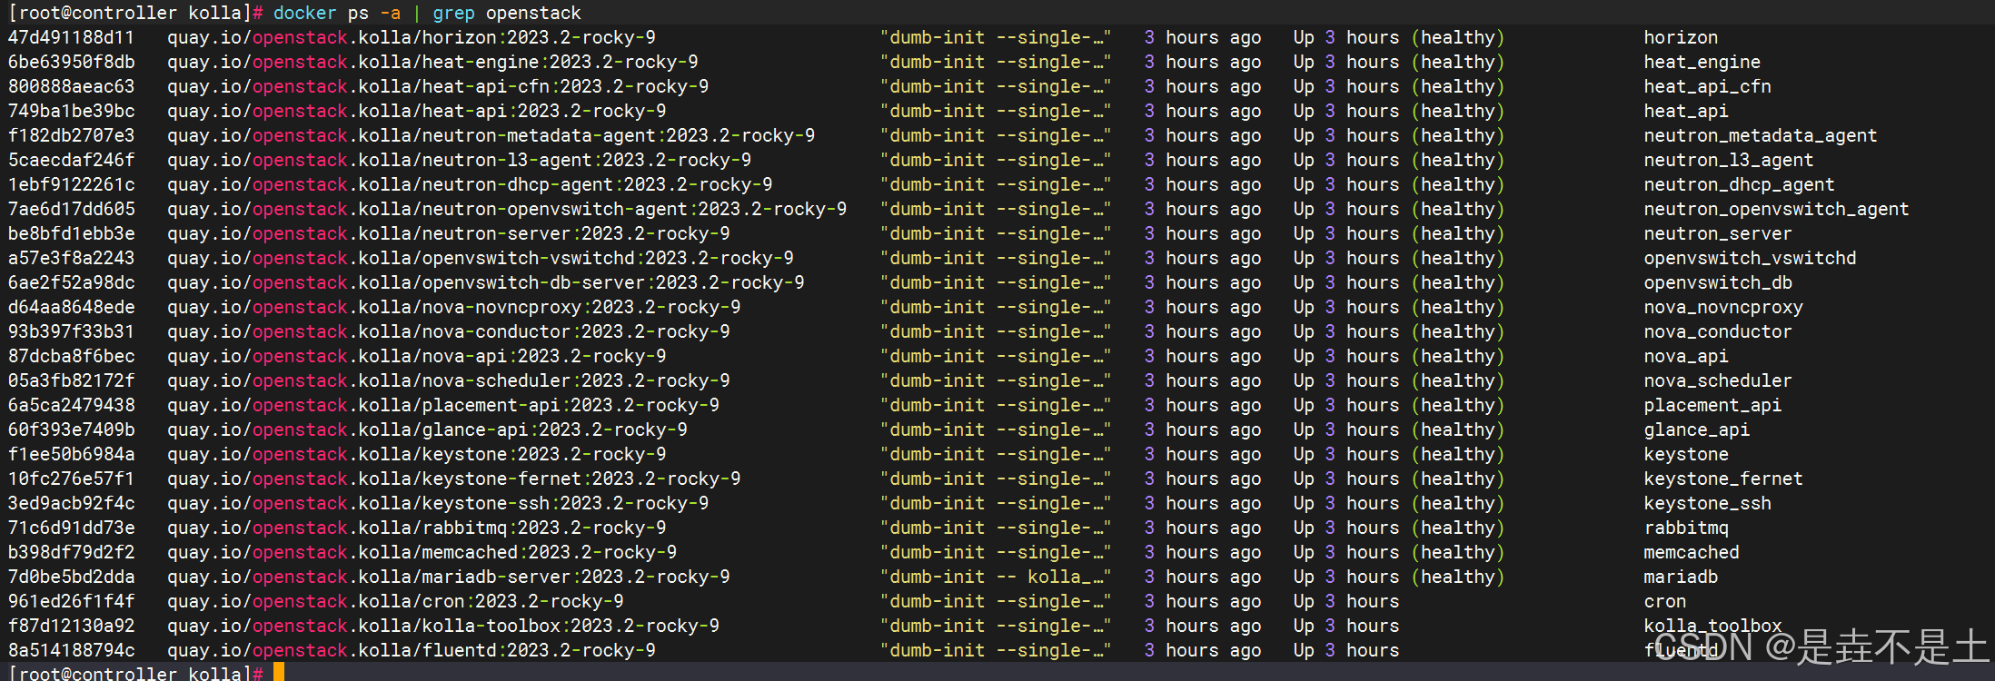Click the placement-api image name

pyautogui.click(x=571, y=405)
